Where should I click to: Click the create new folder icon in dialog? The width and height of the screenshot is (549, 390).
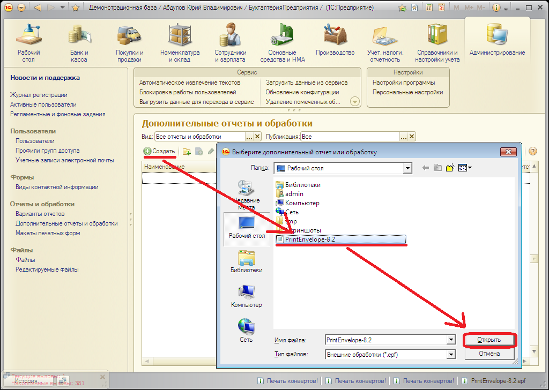[x=450, y=168]
